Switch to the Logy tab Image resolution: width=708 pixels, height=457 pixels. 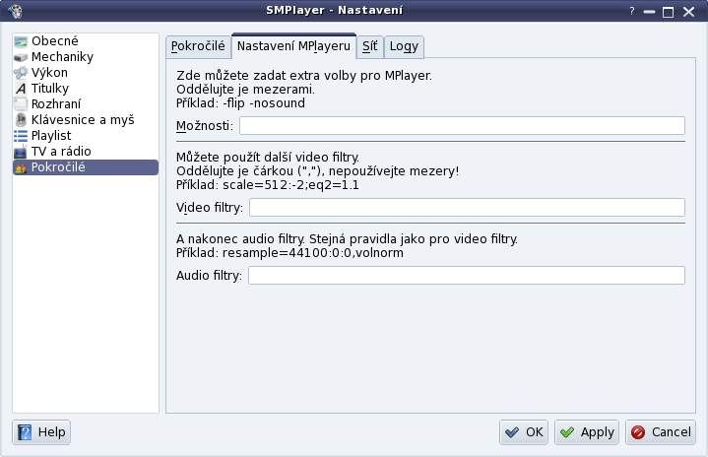[x=404, y=46]
